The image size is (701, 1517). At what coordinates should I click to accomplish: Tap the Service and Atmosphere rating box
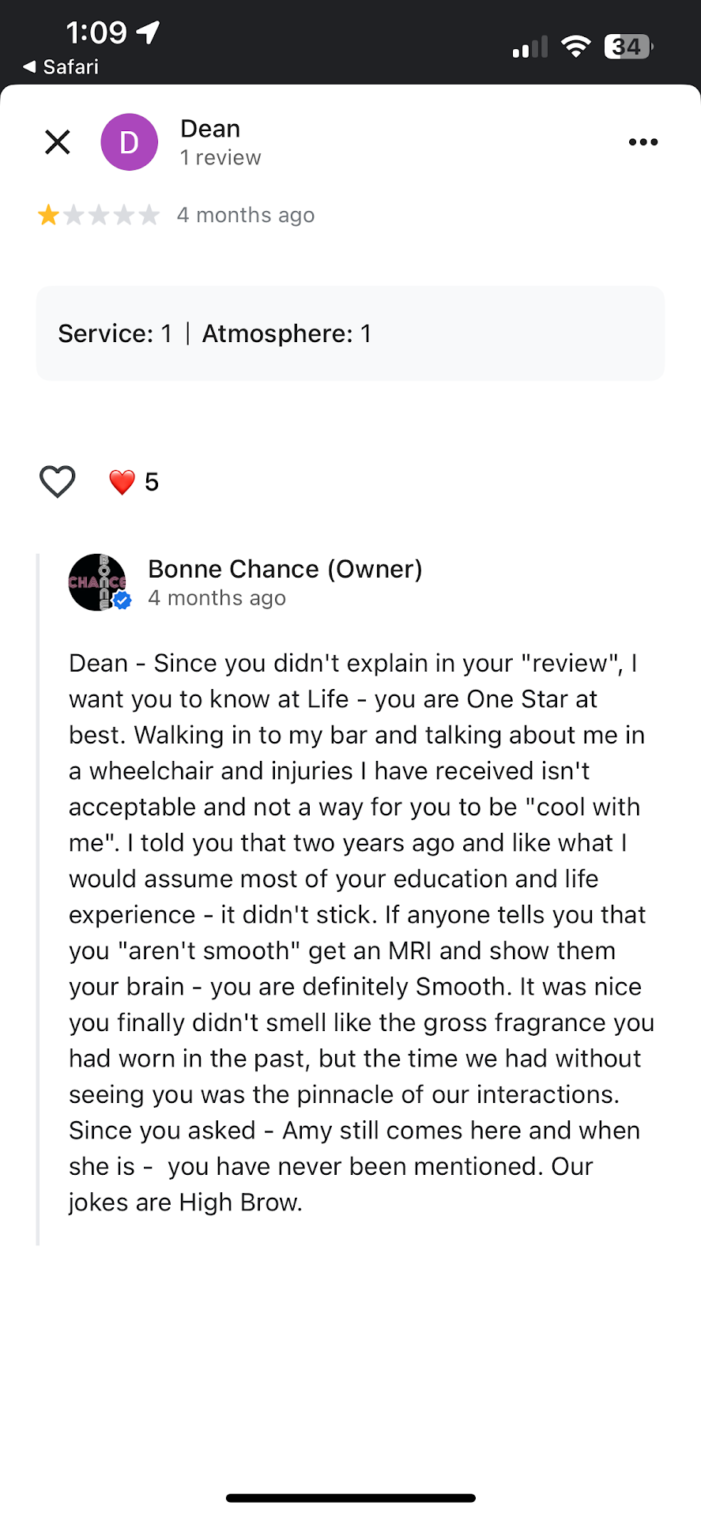pos(350,333)
